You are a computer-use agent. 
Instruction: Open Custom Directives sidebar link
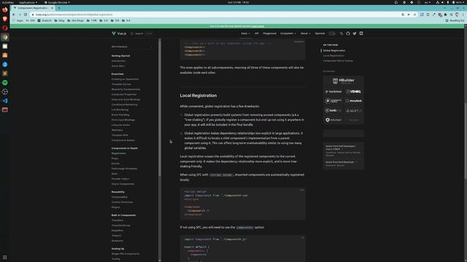pyautogui.click(x=122, y=202)
